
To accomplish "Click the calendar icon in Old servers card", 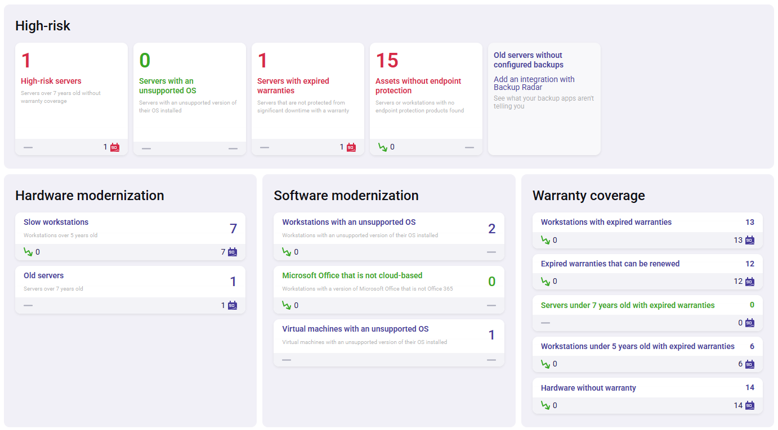I will click(x=232, y=305).
